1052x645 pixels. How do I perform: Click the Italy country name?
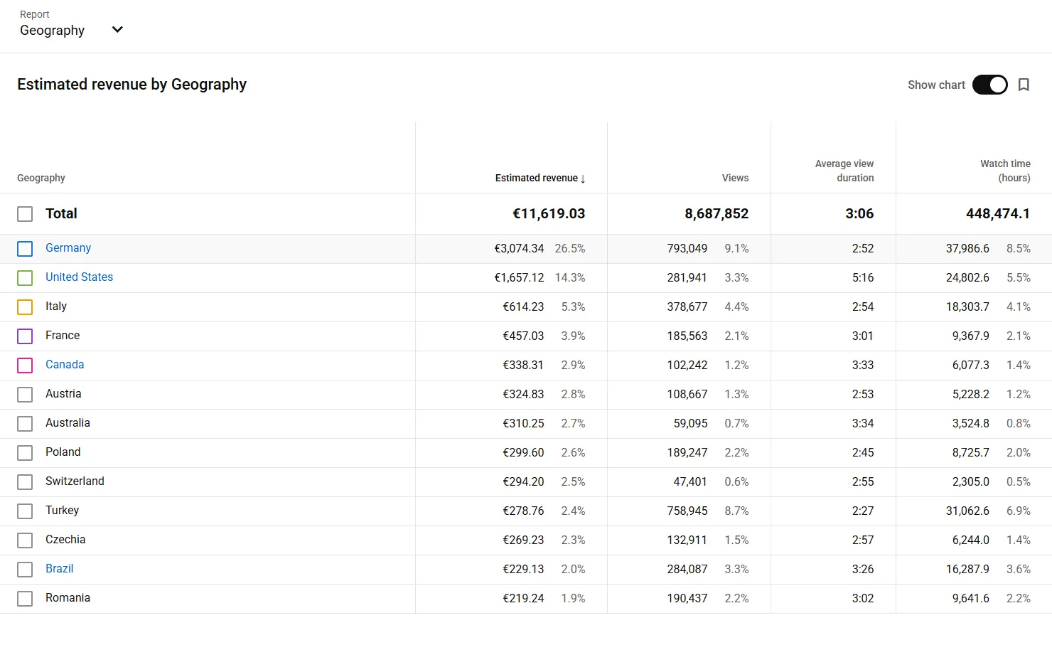click(56, 306)
